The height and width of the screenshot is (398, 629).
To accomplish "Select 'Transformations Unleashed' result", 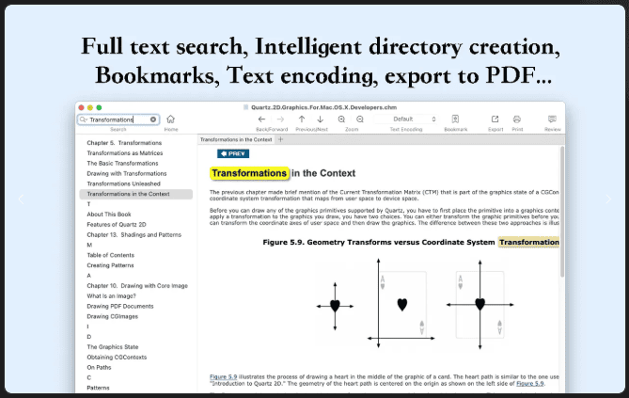I will point(123,183).
